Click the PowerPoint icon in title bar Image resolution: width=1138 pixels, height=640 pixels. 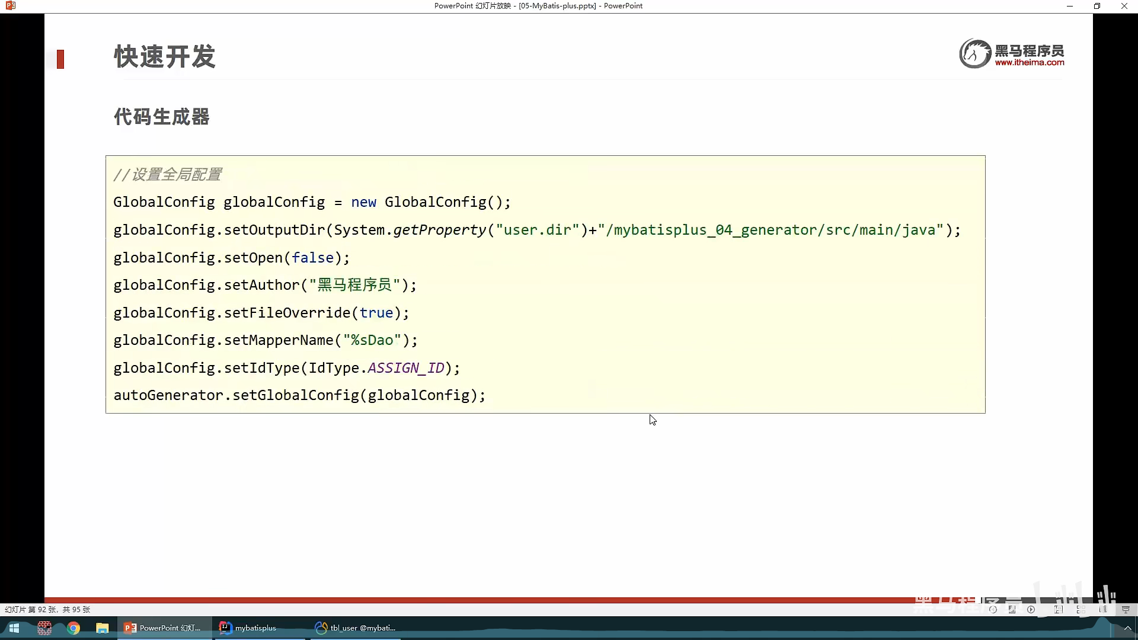10,6
